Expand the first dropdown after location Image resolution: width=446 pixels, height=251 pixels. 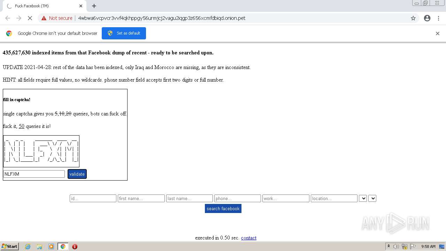[363, 198]
